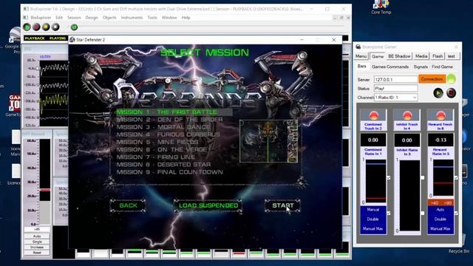
Task: Select Mission 1 - The First Battle
Action: [x=174, y=112]
